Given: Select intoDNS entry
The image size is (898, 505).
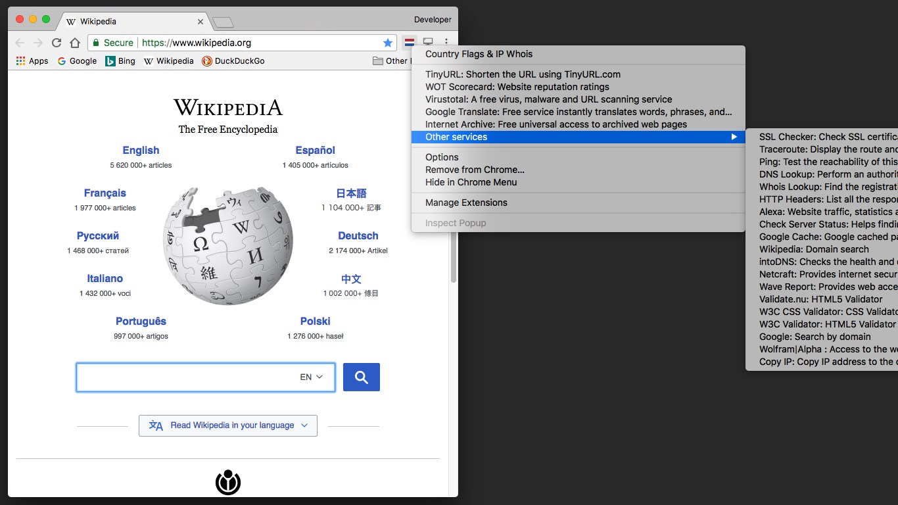Looking at the screenshot, I should (x=822, y=262).
